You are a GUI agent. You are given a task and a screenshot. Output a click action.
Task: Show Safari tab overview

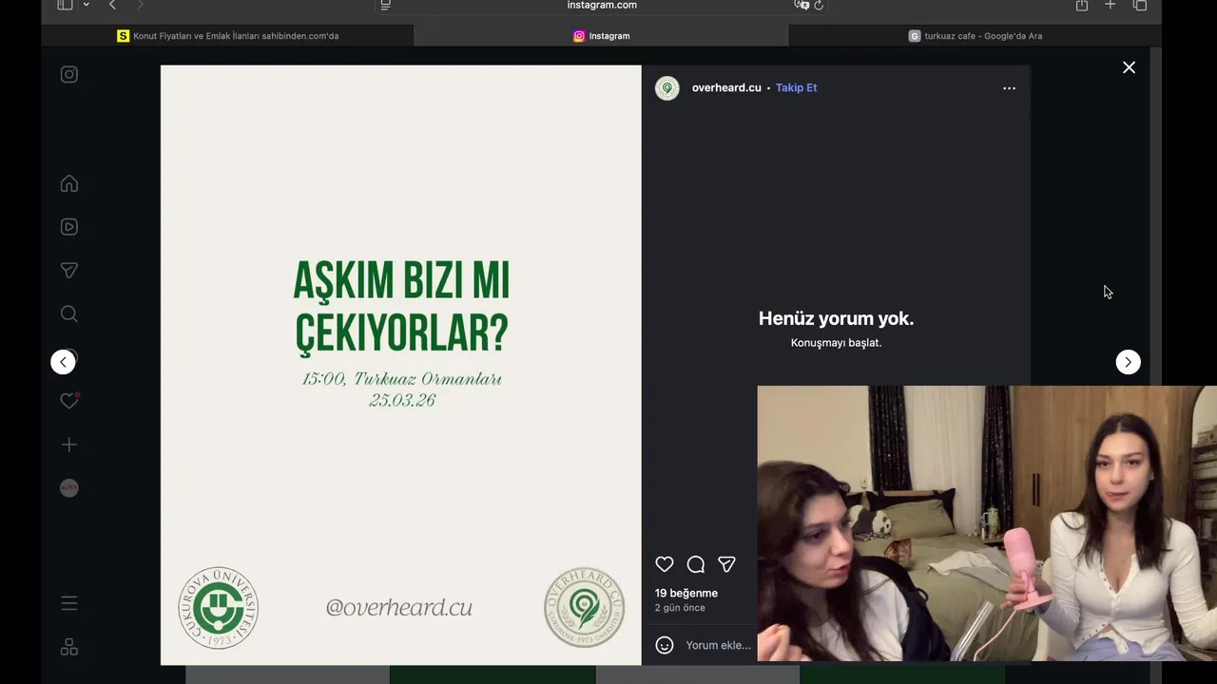point(1140,5)
